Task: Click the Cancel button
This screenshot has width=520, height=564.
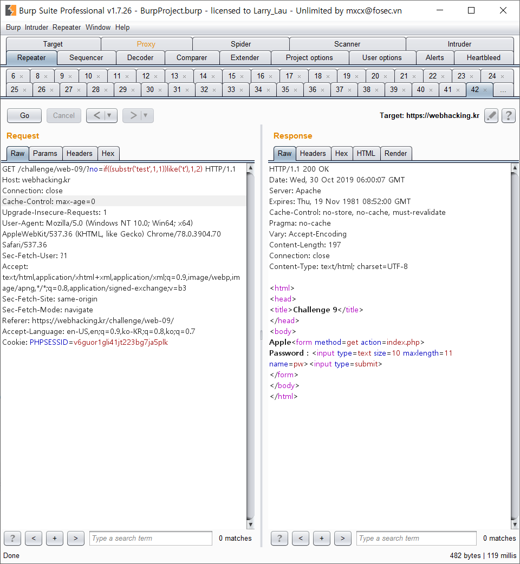Action: tap(64, 115)
